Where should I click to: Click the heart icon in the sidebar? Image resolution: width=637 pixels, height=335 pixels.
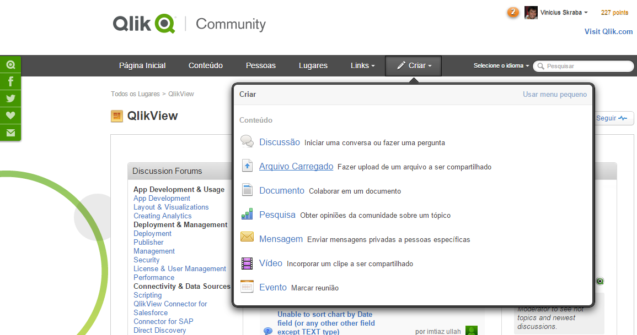pyautogui.click(x=10, y=116)
